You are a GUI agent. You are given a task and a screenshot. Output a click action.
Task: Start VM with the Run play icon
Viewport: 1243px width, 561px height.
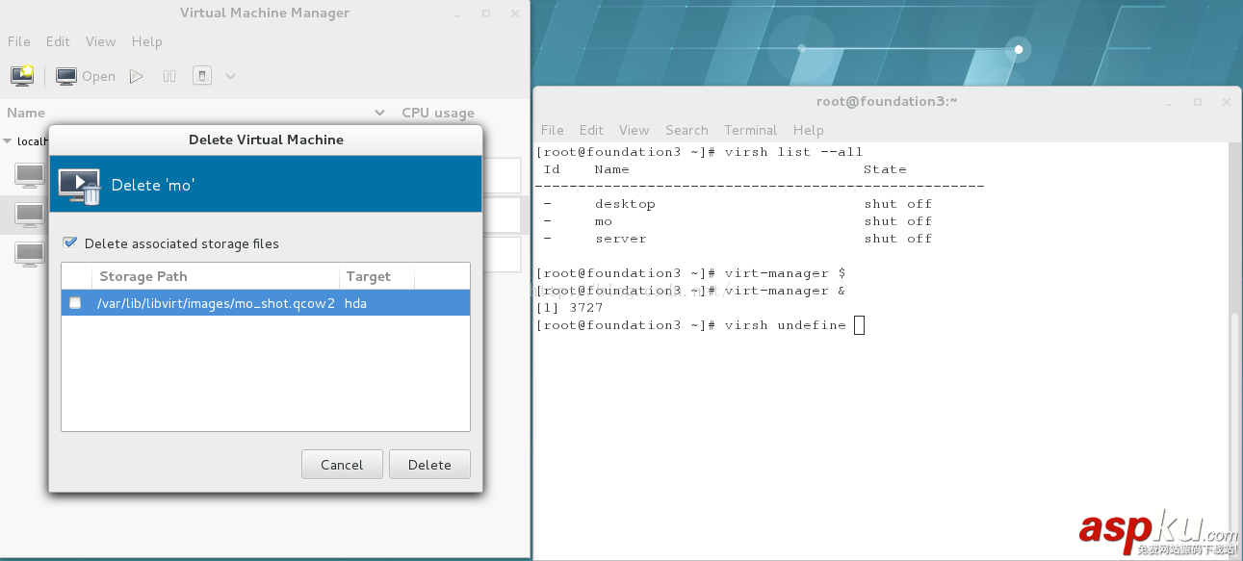tap(137, 76)
